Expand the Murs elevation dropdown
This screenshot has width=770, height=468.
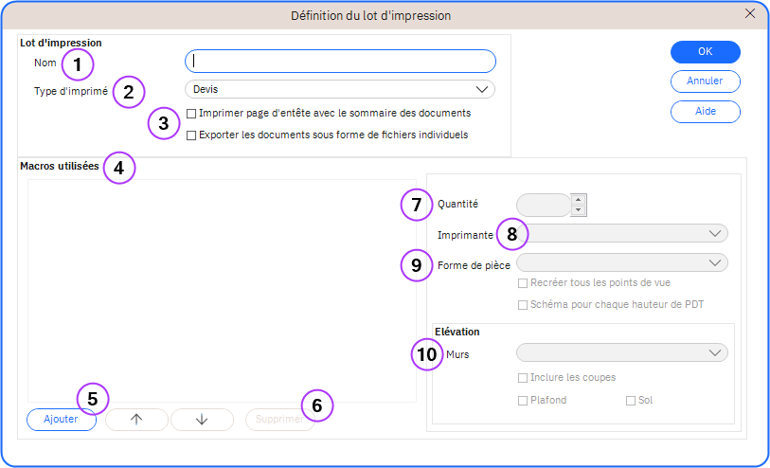[x=622, y=353]
